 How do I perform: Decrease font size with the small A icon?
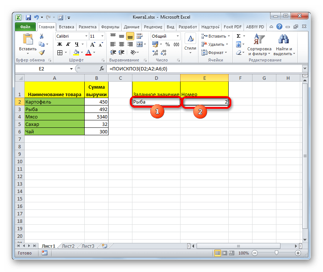coord(101,44)
